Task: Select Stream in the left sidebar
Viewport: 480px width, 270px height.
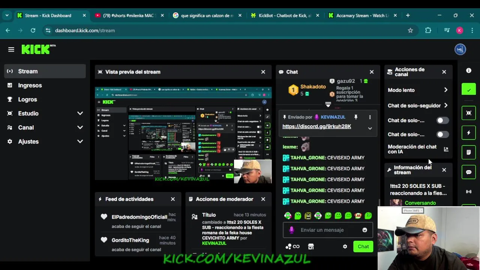Action: pyautogui.click(x=45, y=71)
